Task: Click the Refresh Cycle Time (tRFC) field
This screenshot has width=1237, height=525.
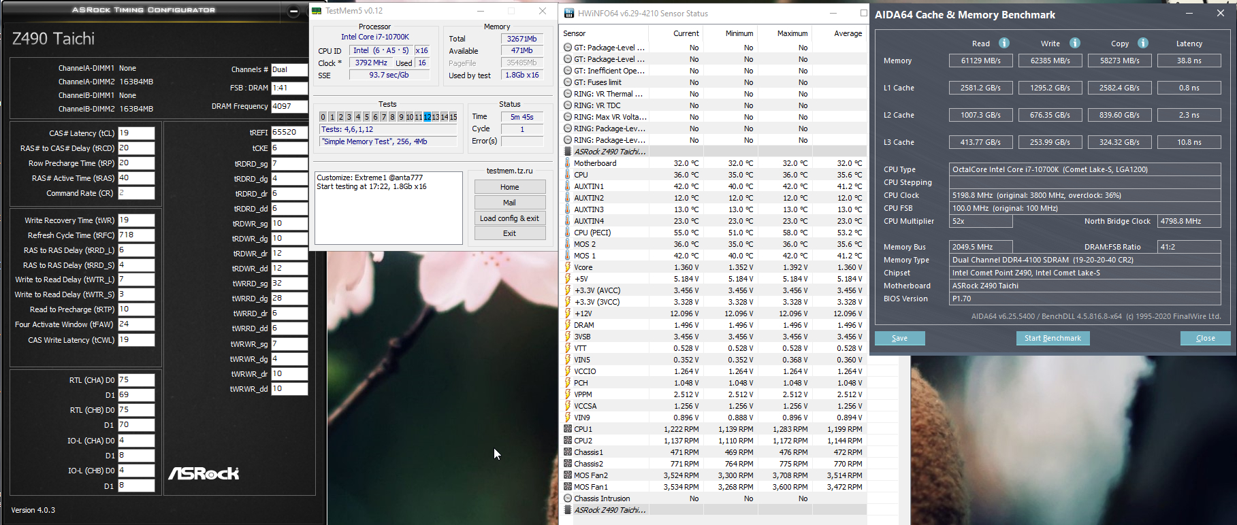Action: [x=136, y=235]
